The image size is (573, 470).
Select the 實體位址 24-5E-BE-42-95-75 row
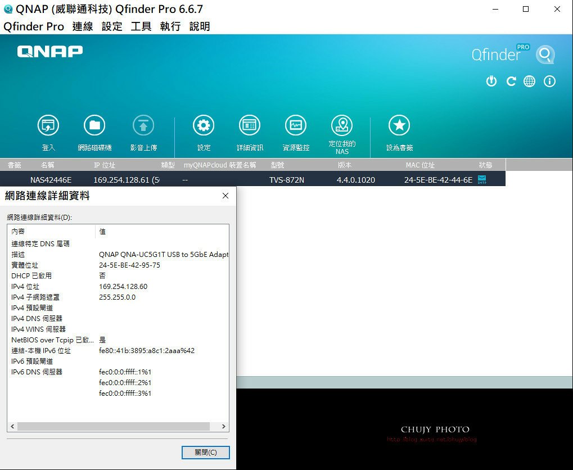[x=118, y=265]
